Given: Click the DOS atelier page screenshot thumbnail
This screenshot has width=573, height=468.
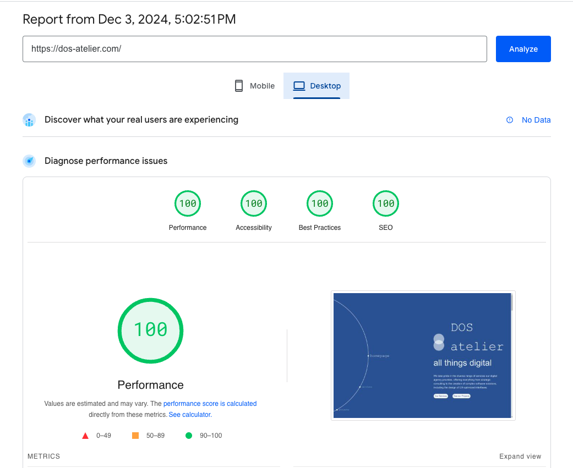Looking at the screenshot, I should coord(423,356).
